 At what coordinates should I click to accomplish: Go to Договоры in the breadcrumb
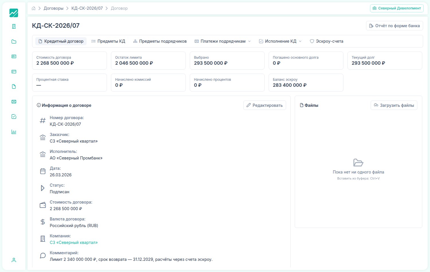tap(54, 8)
